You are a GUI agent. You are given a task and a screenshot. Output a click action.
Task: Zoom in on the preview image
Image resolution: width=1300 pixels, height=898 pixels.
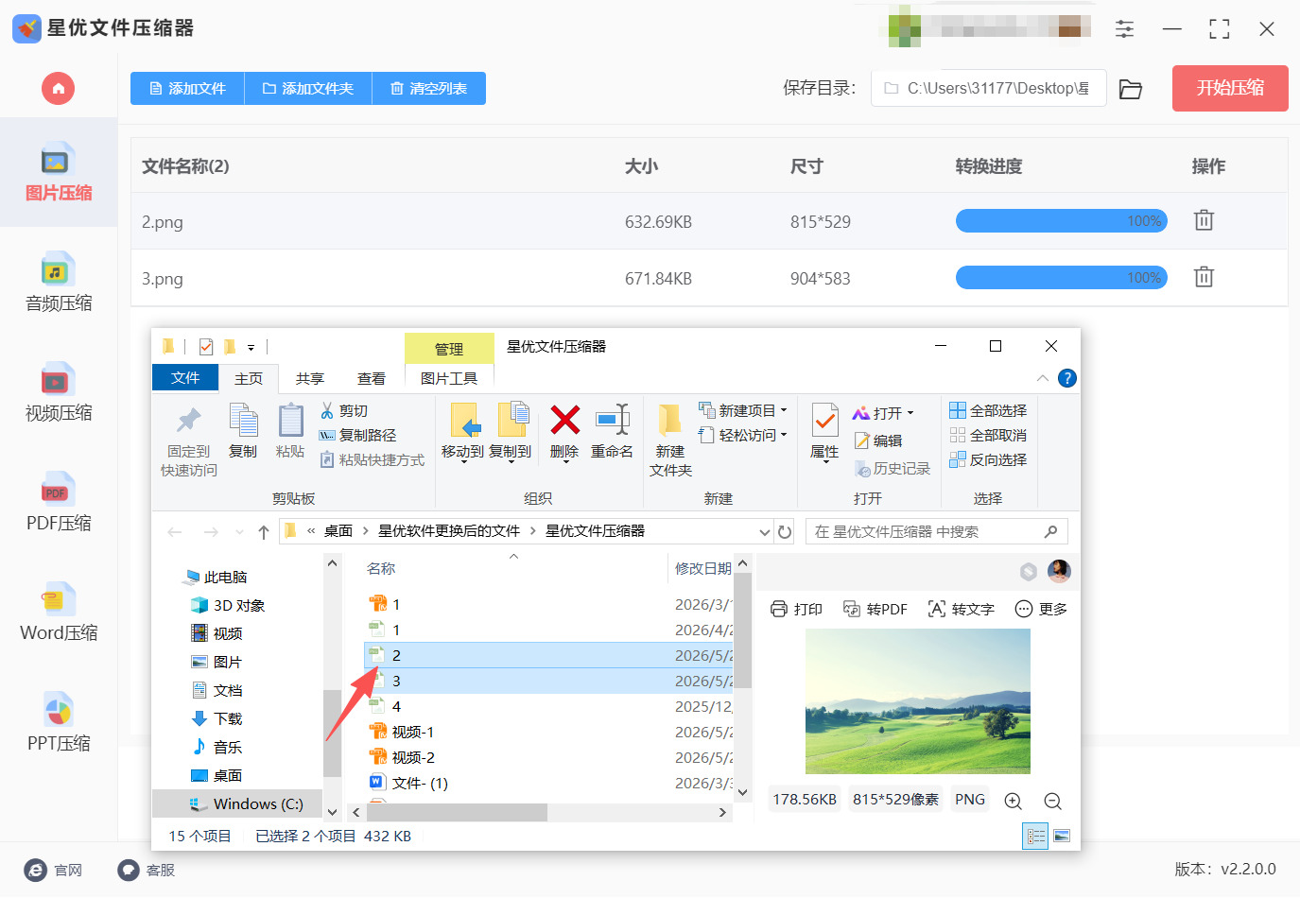[x=1014, y=801]
